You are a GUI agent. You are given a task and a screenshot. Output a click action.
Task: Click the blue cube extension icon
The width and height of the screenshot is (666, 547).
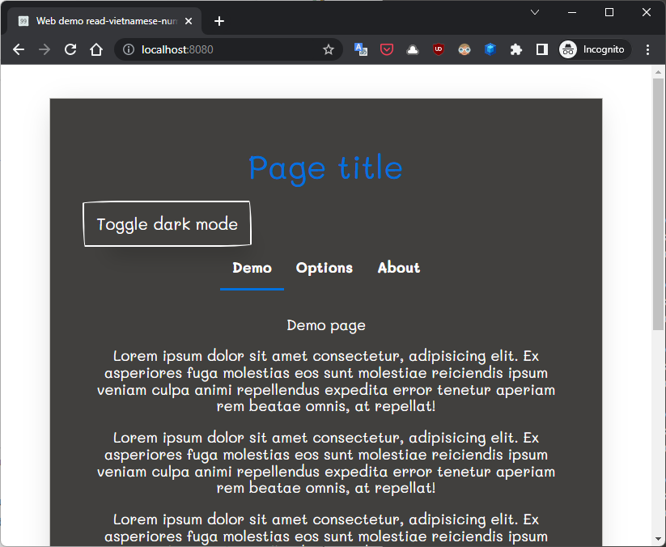[x=490, y=49]
